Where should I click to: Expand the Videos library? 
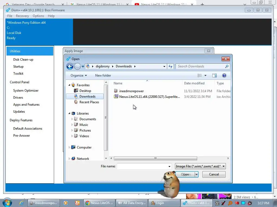coord(72,136)
